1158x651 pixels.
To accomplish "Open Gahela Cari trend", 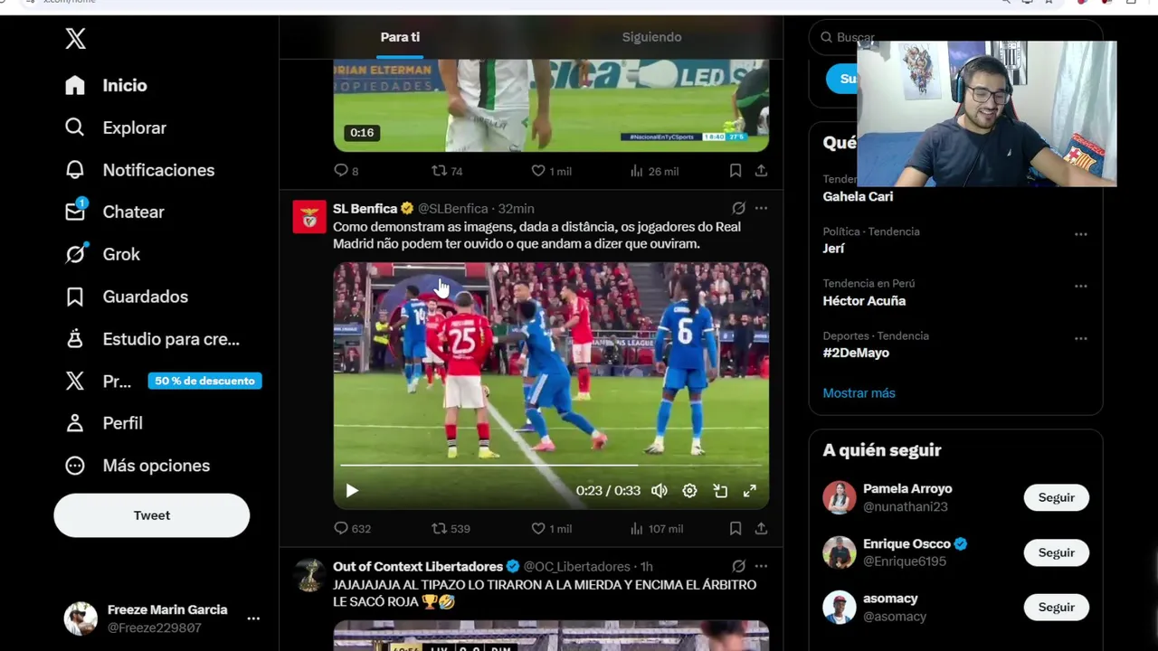I will coord(858,196).
